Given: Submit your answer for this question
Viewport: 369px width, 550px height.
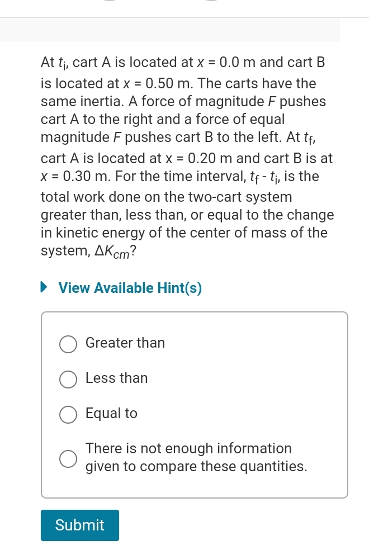Looking at the screenshot, I should point(79,525).
